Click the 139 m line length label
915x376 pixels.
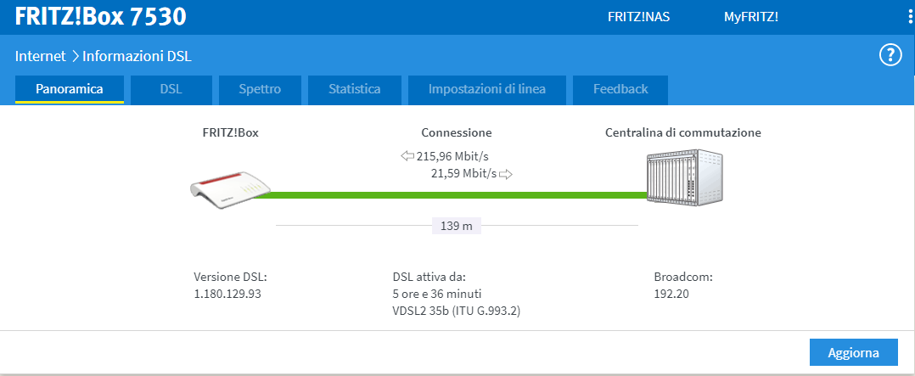tap(457, 226)
